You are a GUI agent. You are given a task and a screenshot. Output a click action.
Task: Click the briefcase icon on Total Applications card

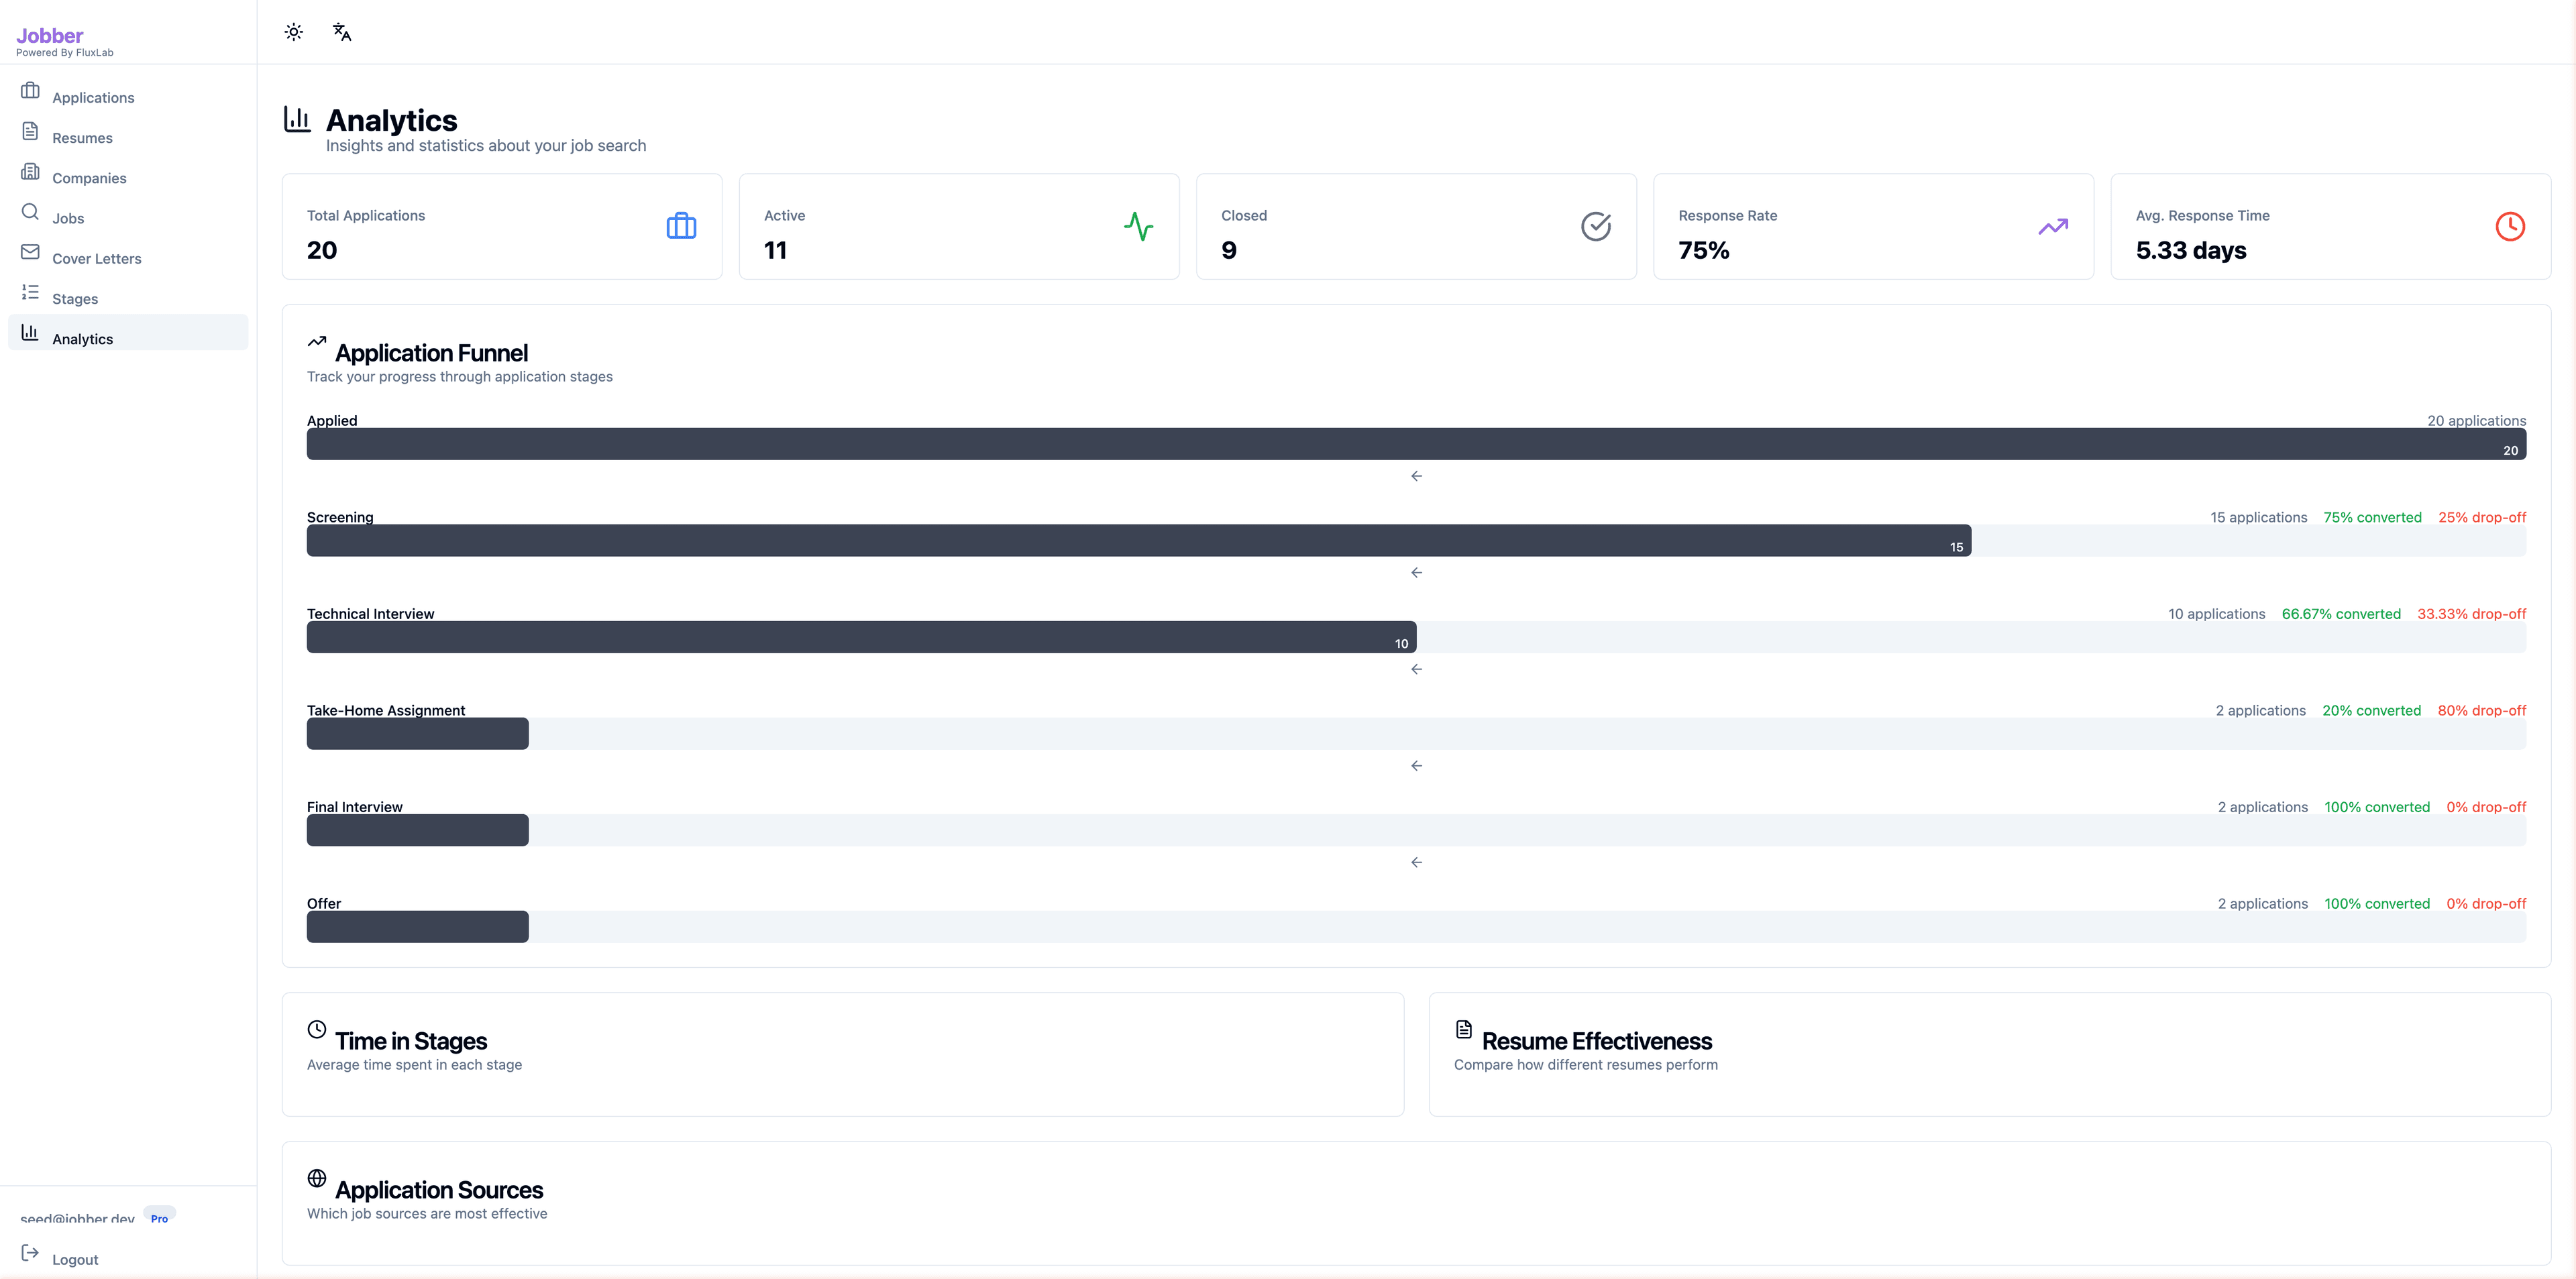[x=681, y=226]
